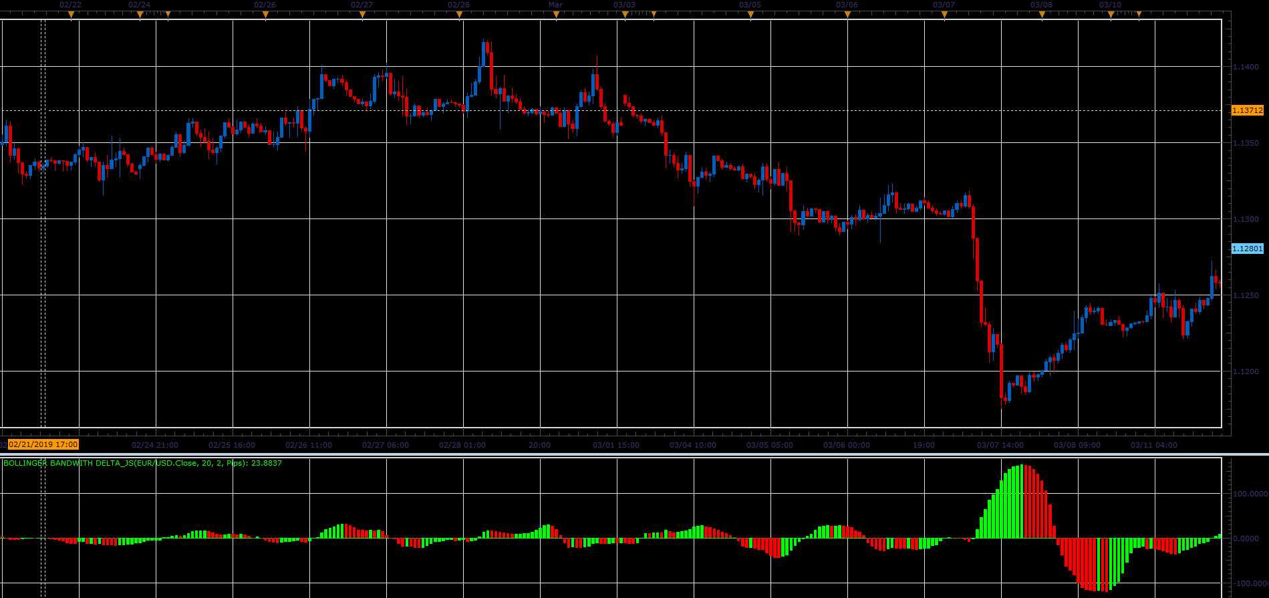Click the 1.1250 price axis label
The width and height of the screenshot is (1269, 598).
1246,295
